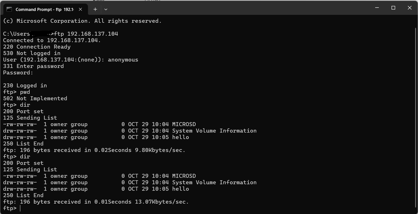Open a new terminal tab
The height and width of the screenshot is (214, 418).
(x=95, y=9)
